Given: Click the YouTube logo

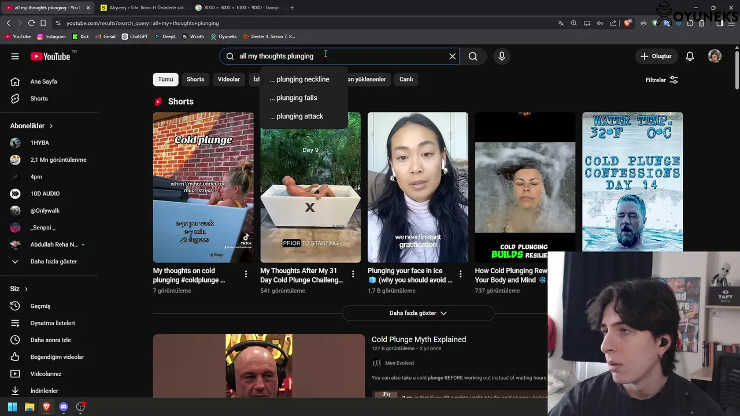Looking at the screenshot, I should click(x=50, y=56).
